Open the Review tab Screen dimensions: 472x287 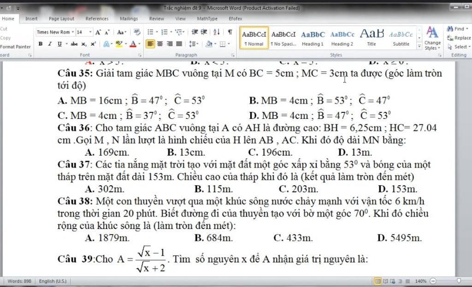pos(157,18)
